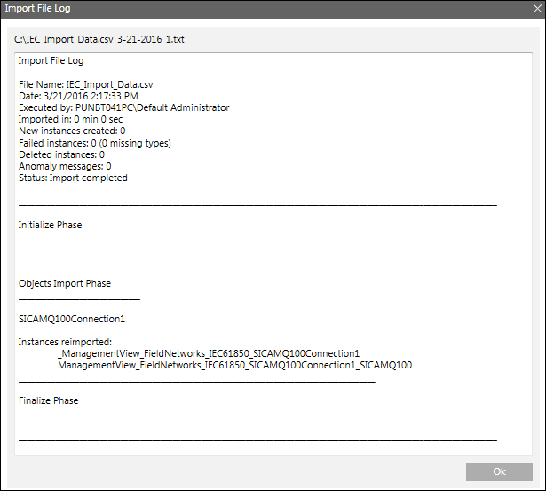Click the Date line showing 3/21/2016
The height and width of the screenshot is (491, 546).
(78, 96)
